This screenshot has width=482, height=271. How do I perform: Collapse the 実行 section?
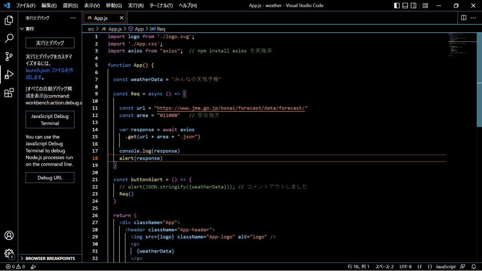(x=50, y=29)
